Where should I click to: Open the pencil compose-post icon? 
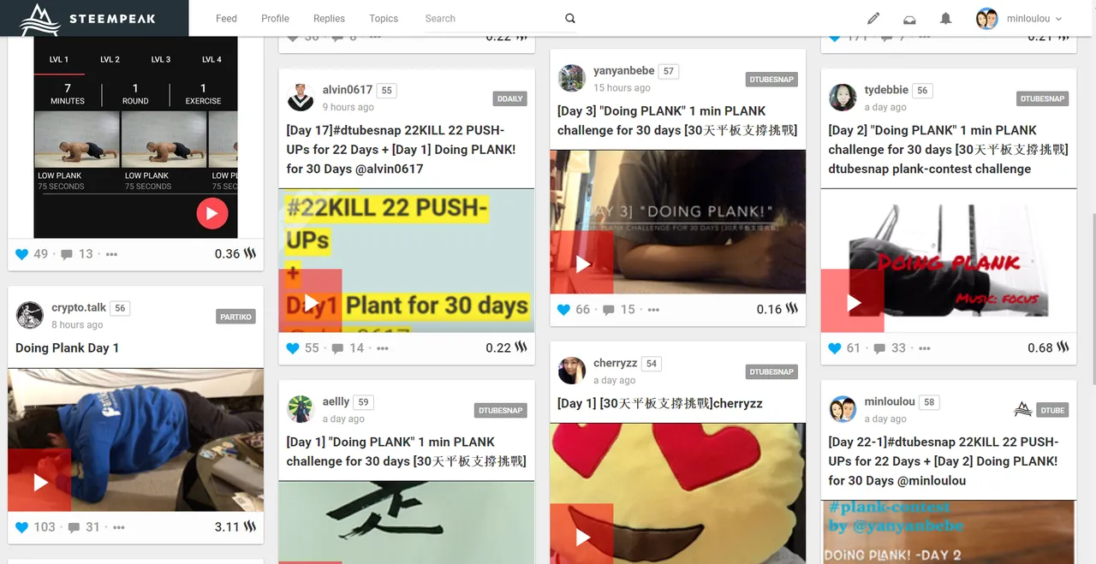[x=873, y=18]
